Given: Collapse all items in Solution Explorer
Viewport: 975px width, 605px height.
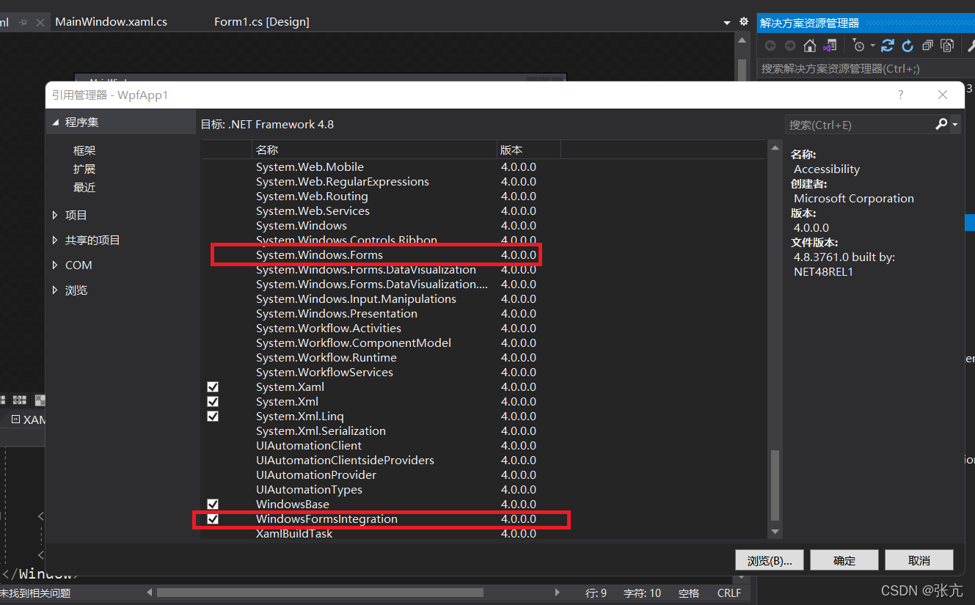Looking at the screenshot, I should (x=927, y=45).
